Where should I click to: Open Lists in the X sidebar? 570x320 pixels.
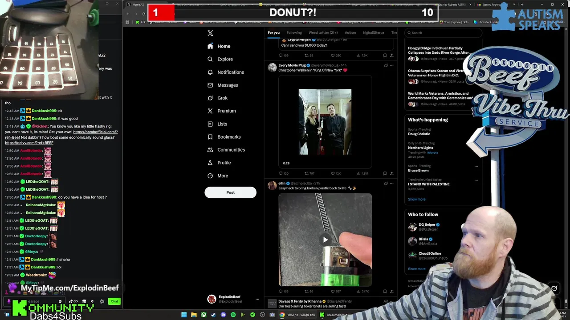(x=217, y=124)
